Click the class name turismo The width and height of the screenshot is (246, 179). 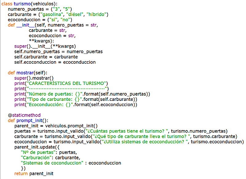click(x=22, y=3)
